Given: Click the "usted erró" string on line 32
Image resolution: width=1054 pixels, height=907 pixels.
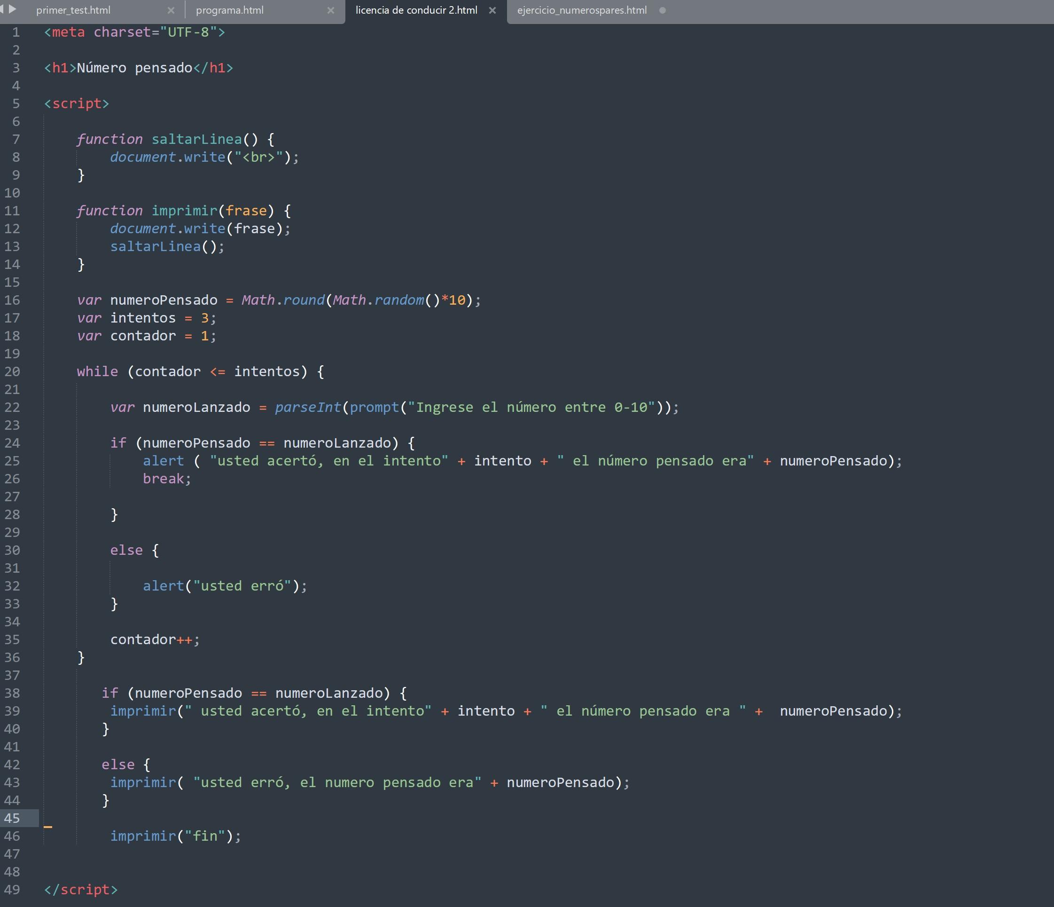Looking at the screenshot, I should pos(242,586).
